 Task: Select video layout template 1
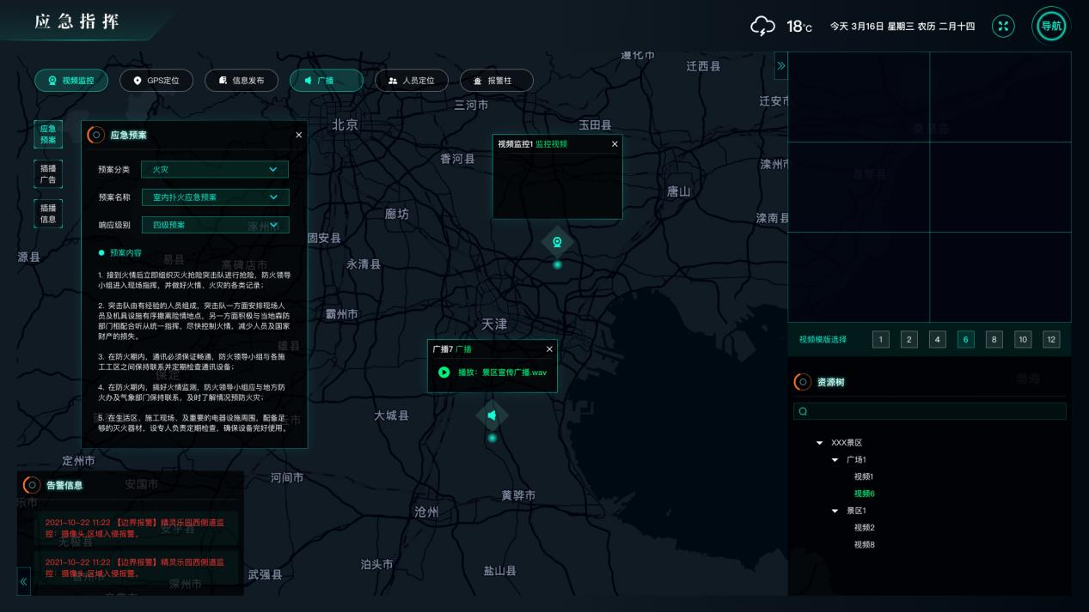click(881, 339)
